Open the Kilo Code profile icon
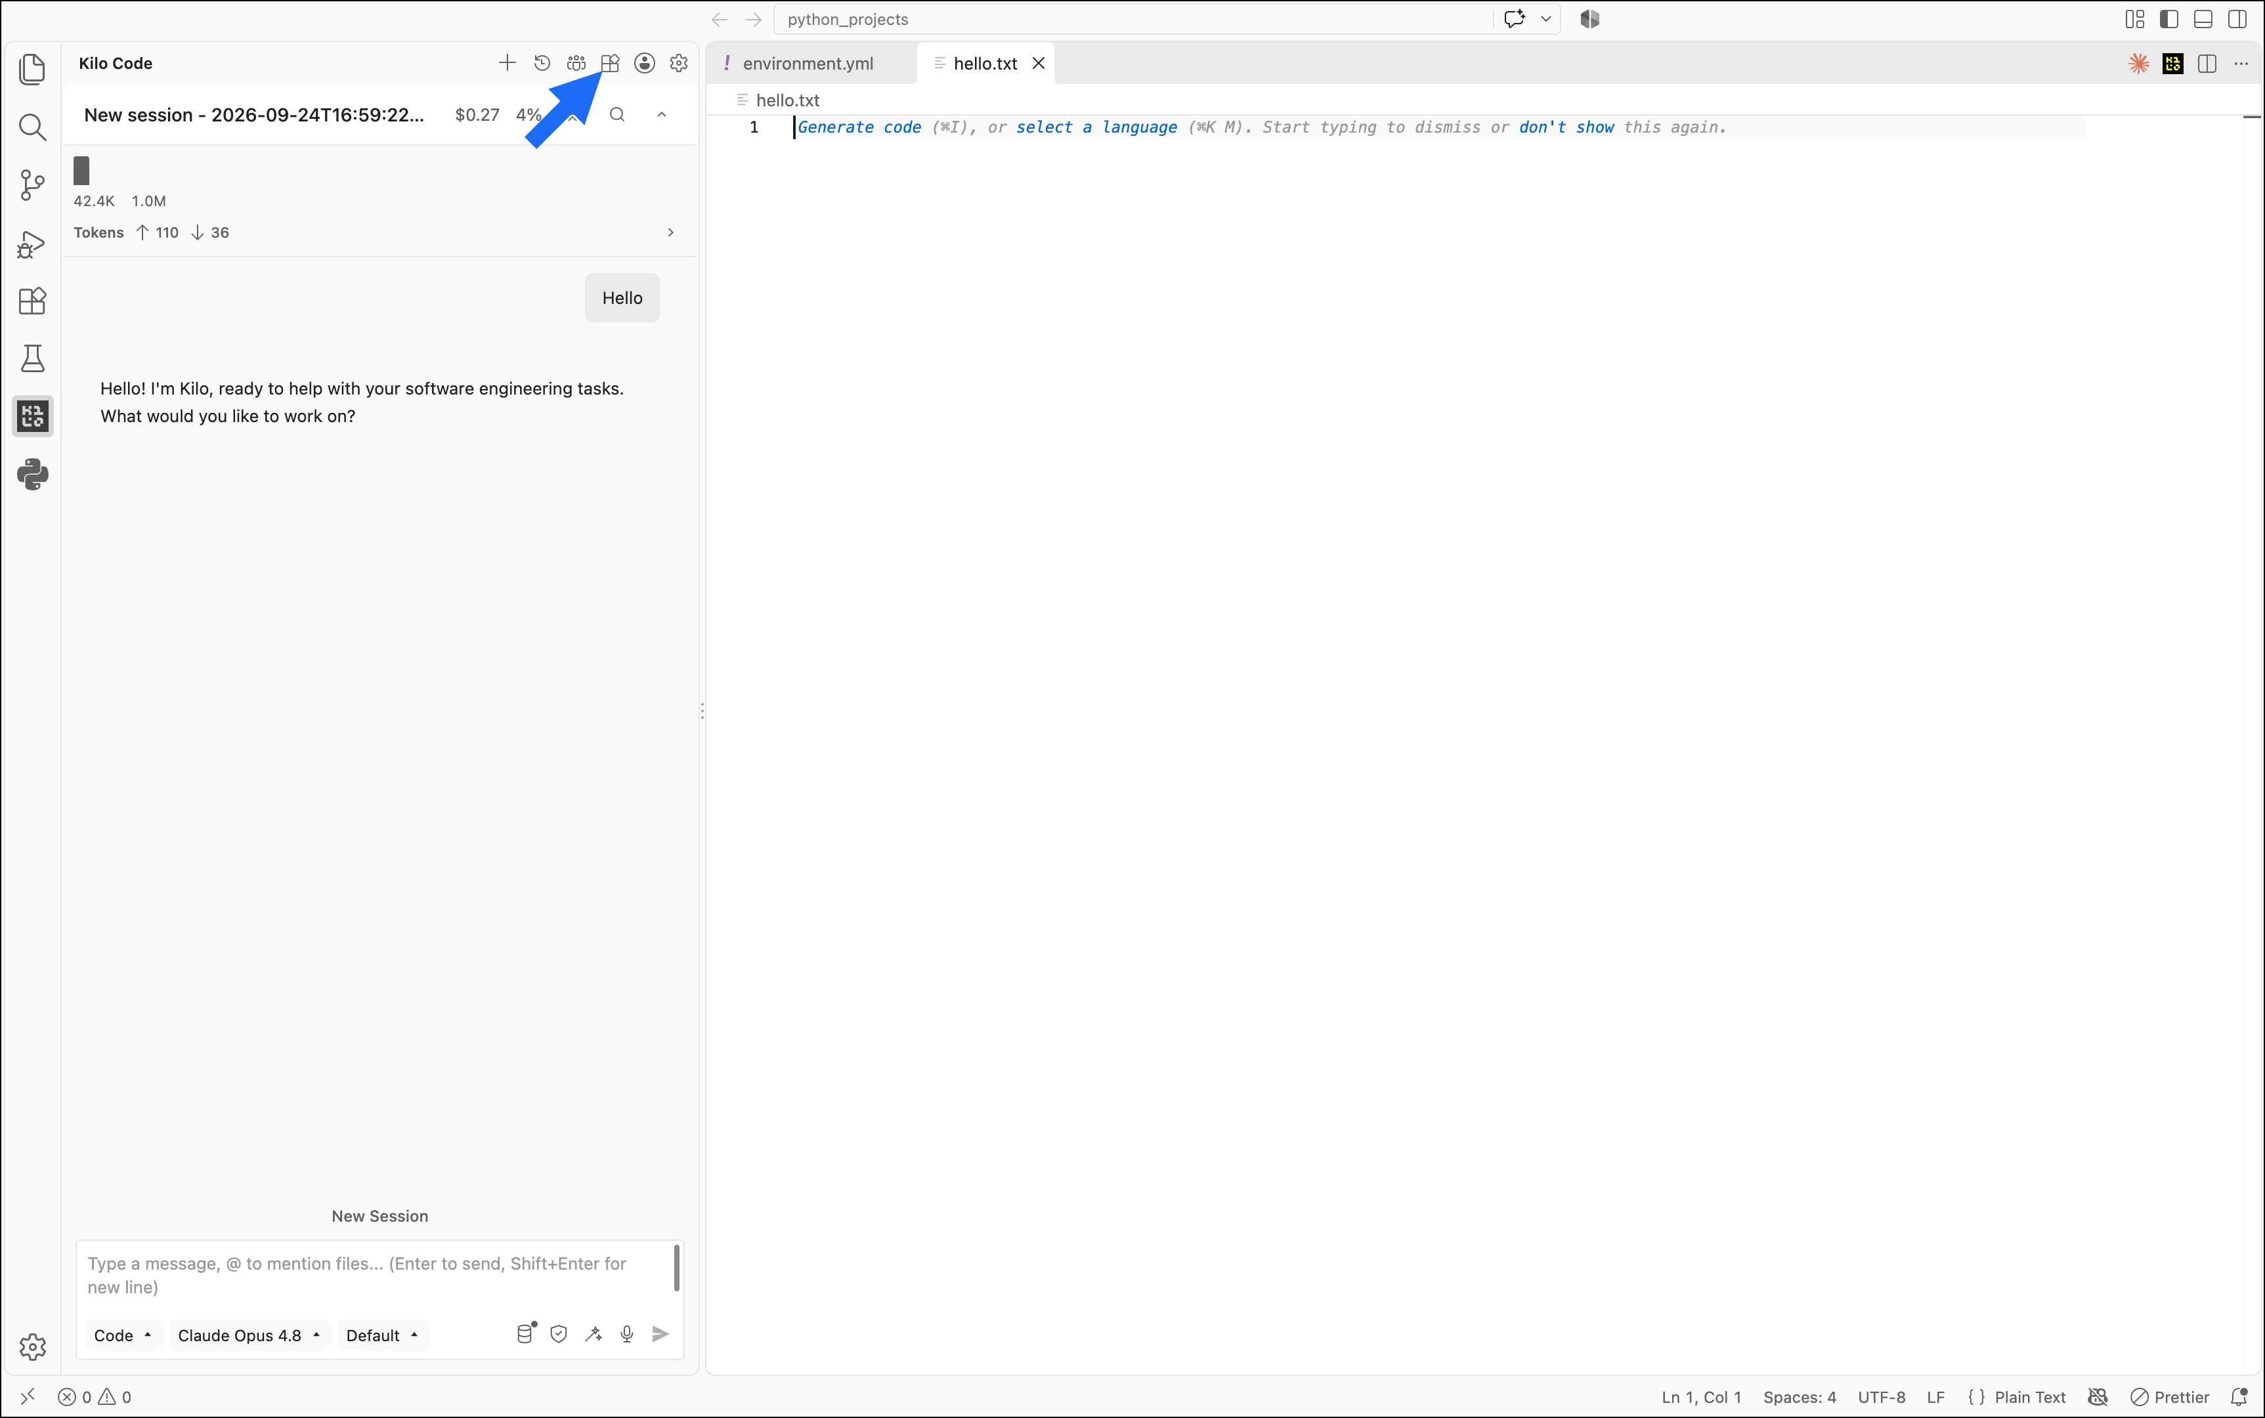 (644, 63)
